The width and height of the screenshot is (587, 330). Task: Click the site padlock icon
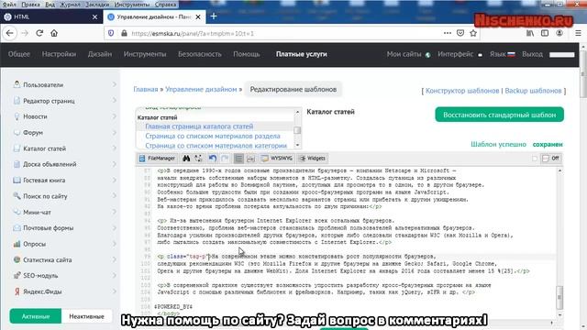[x=124, y=33]
